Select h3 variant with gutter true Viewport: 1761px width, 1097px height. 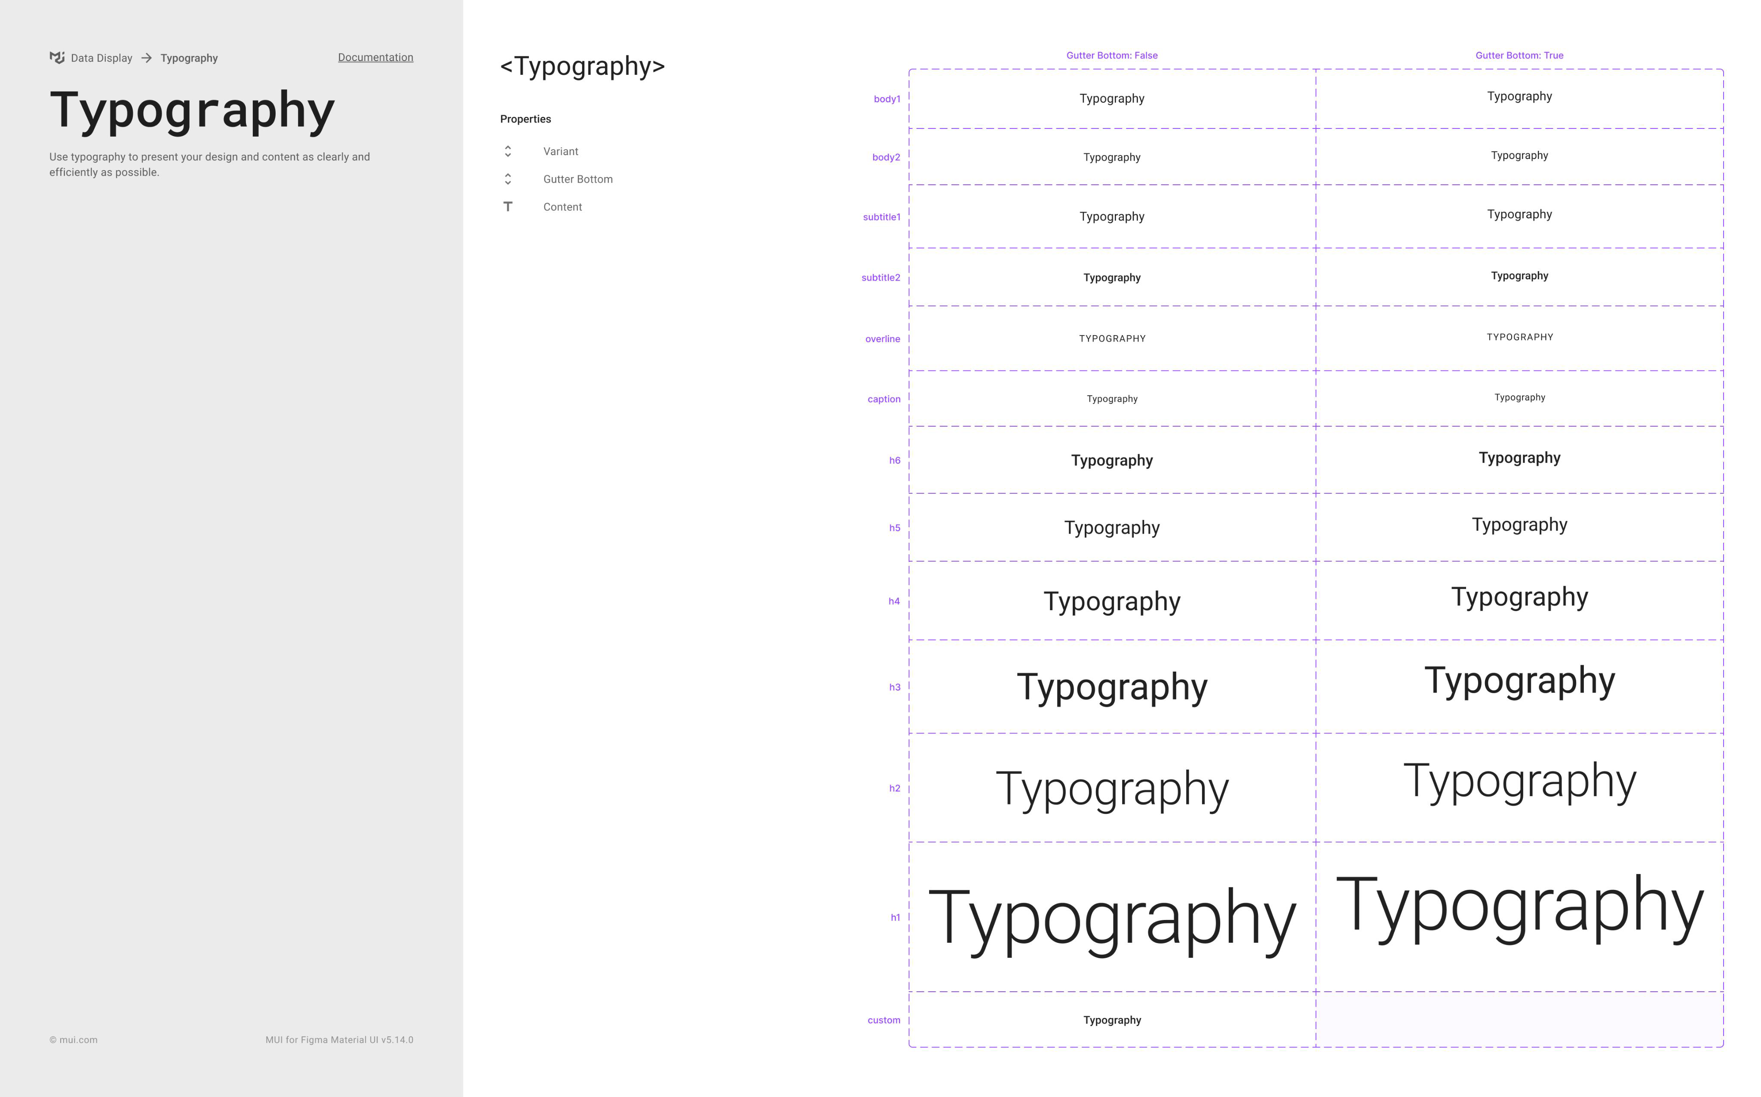pos(1519,682)
